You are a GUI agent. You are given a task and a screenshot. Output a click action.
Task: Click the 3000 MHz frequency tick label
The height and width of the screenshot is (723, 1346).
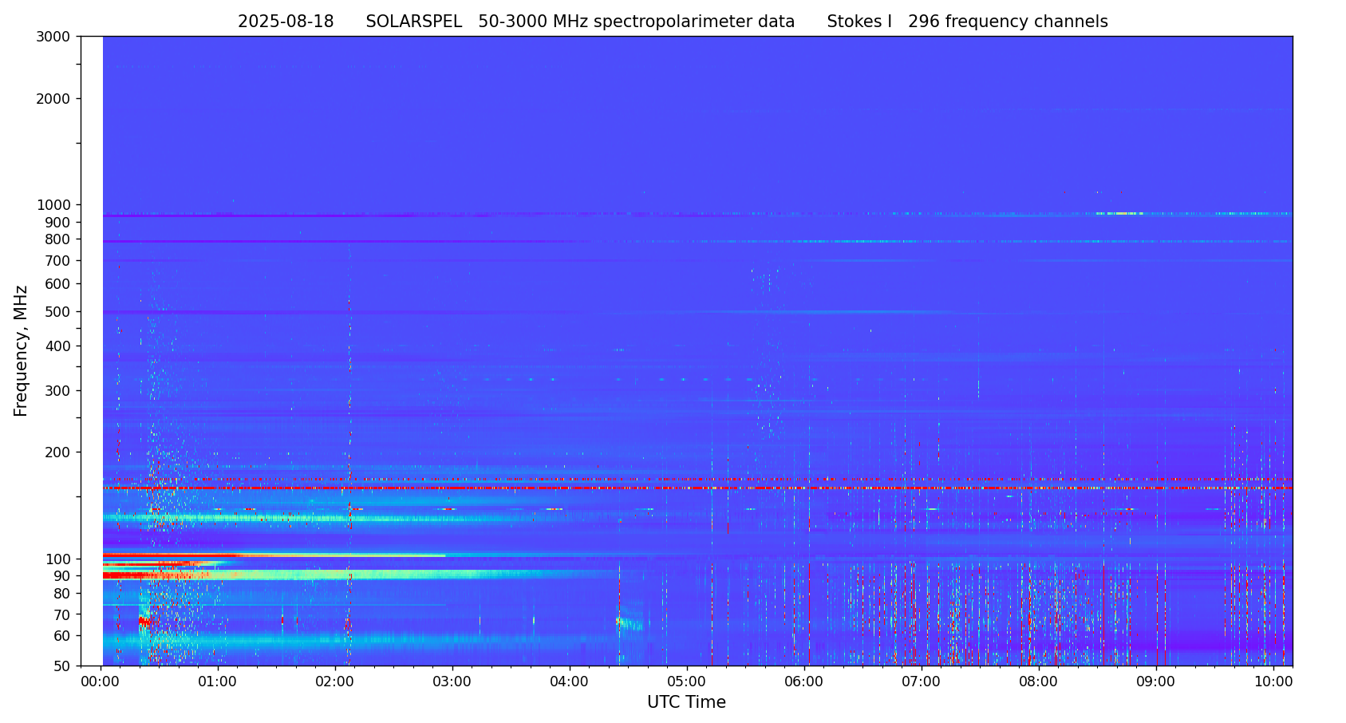click(53, 37)
